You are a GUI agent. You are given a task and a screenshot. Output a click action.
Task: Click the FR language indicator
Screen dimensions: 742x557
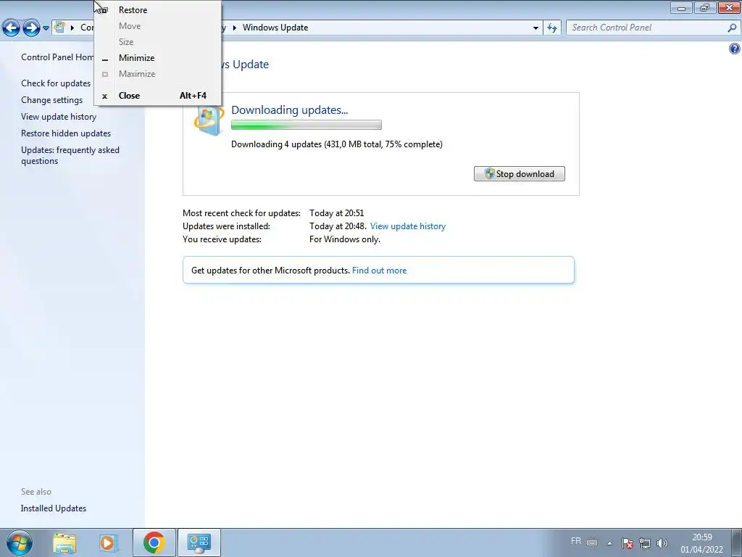576,541
